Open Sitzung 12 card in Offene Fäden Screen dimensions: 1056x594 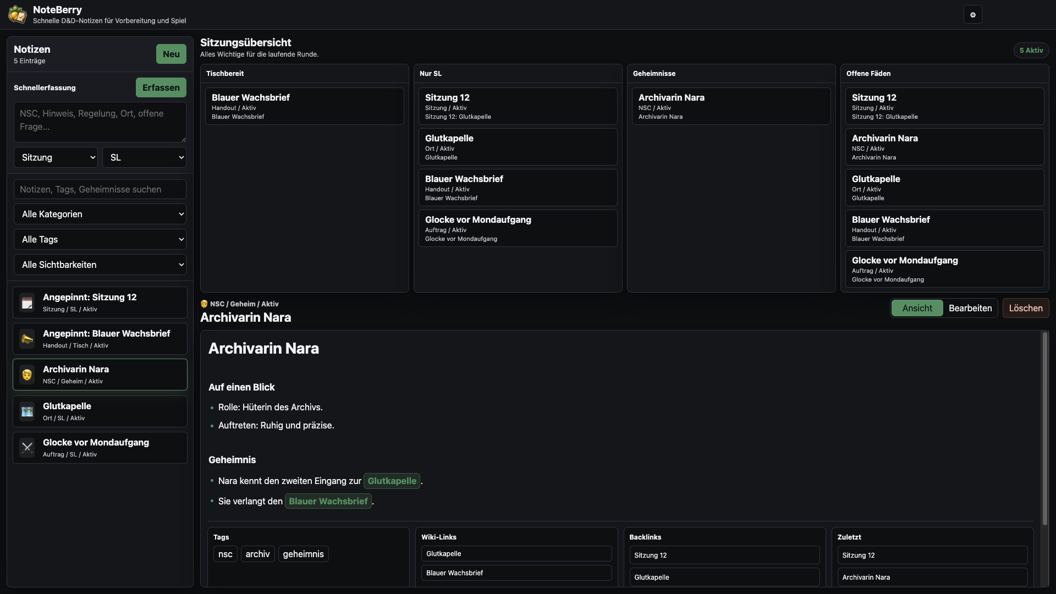(x=945, y=106)
